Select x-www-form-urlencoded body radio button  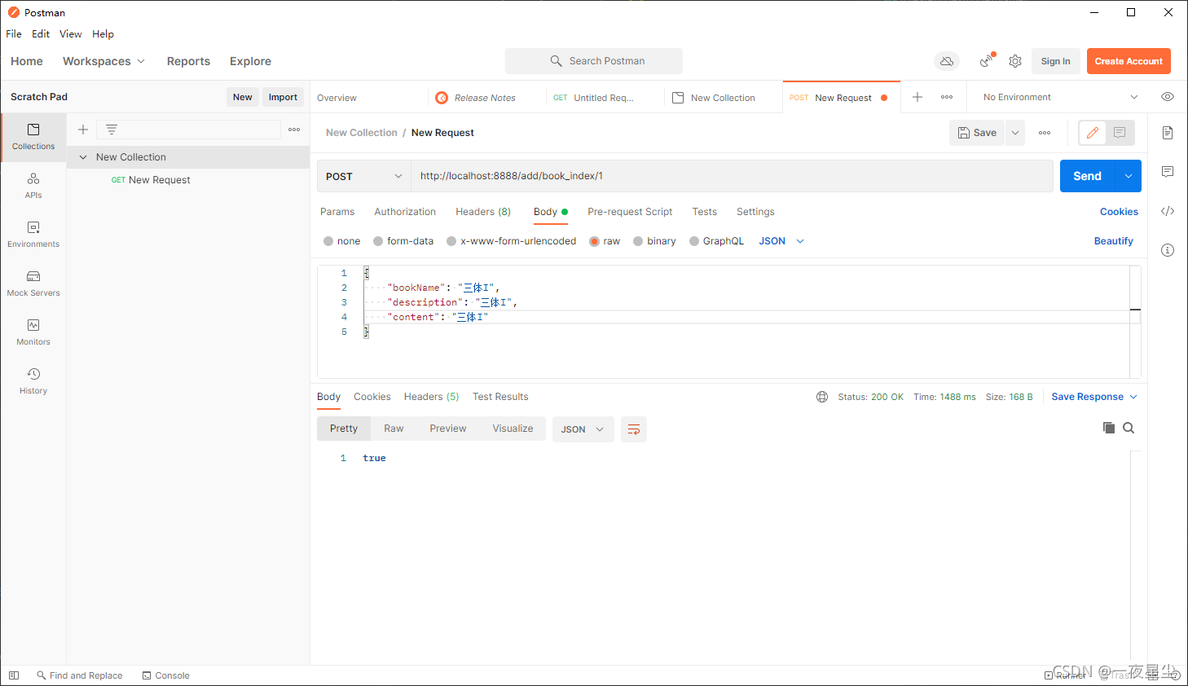click(451, 241)
